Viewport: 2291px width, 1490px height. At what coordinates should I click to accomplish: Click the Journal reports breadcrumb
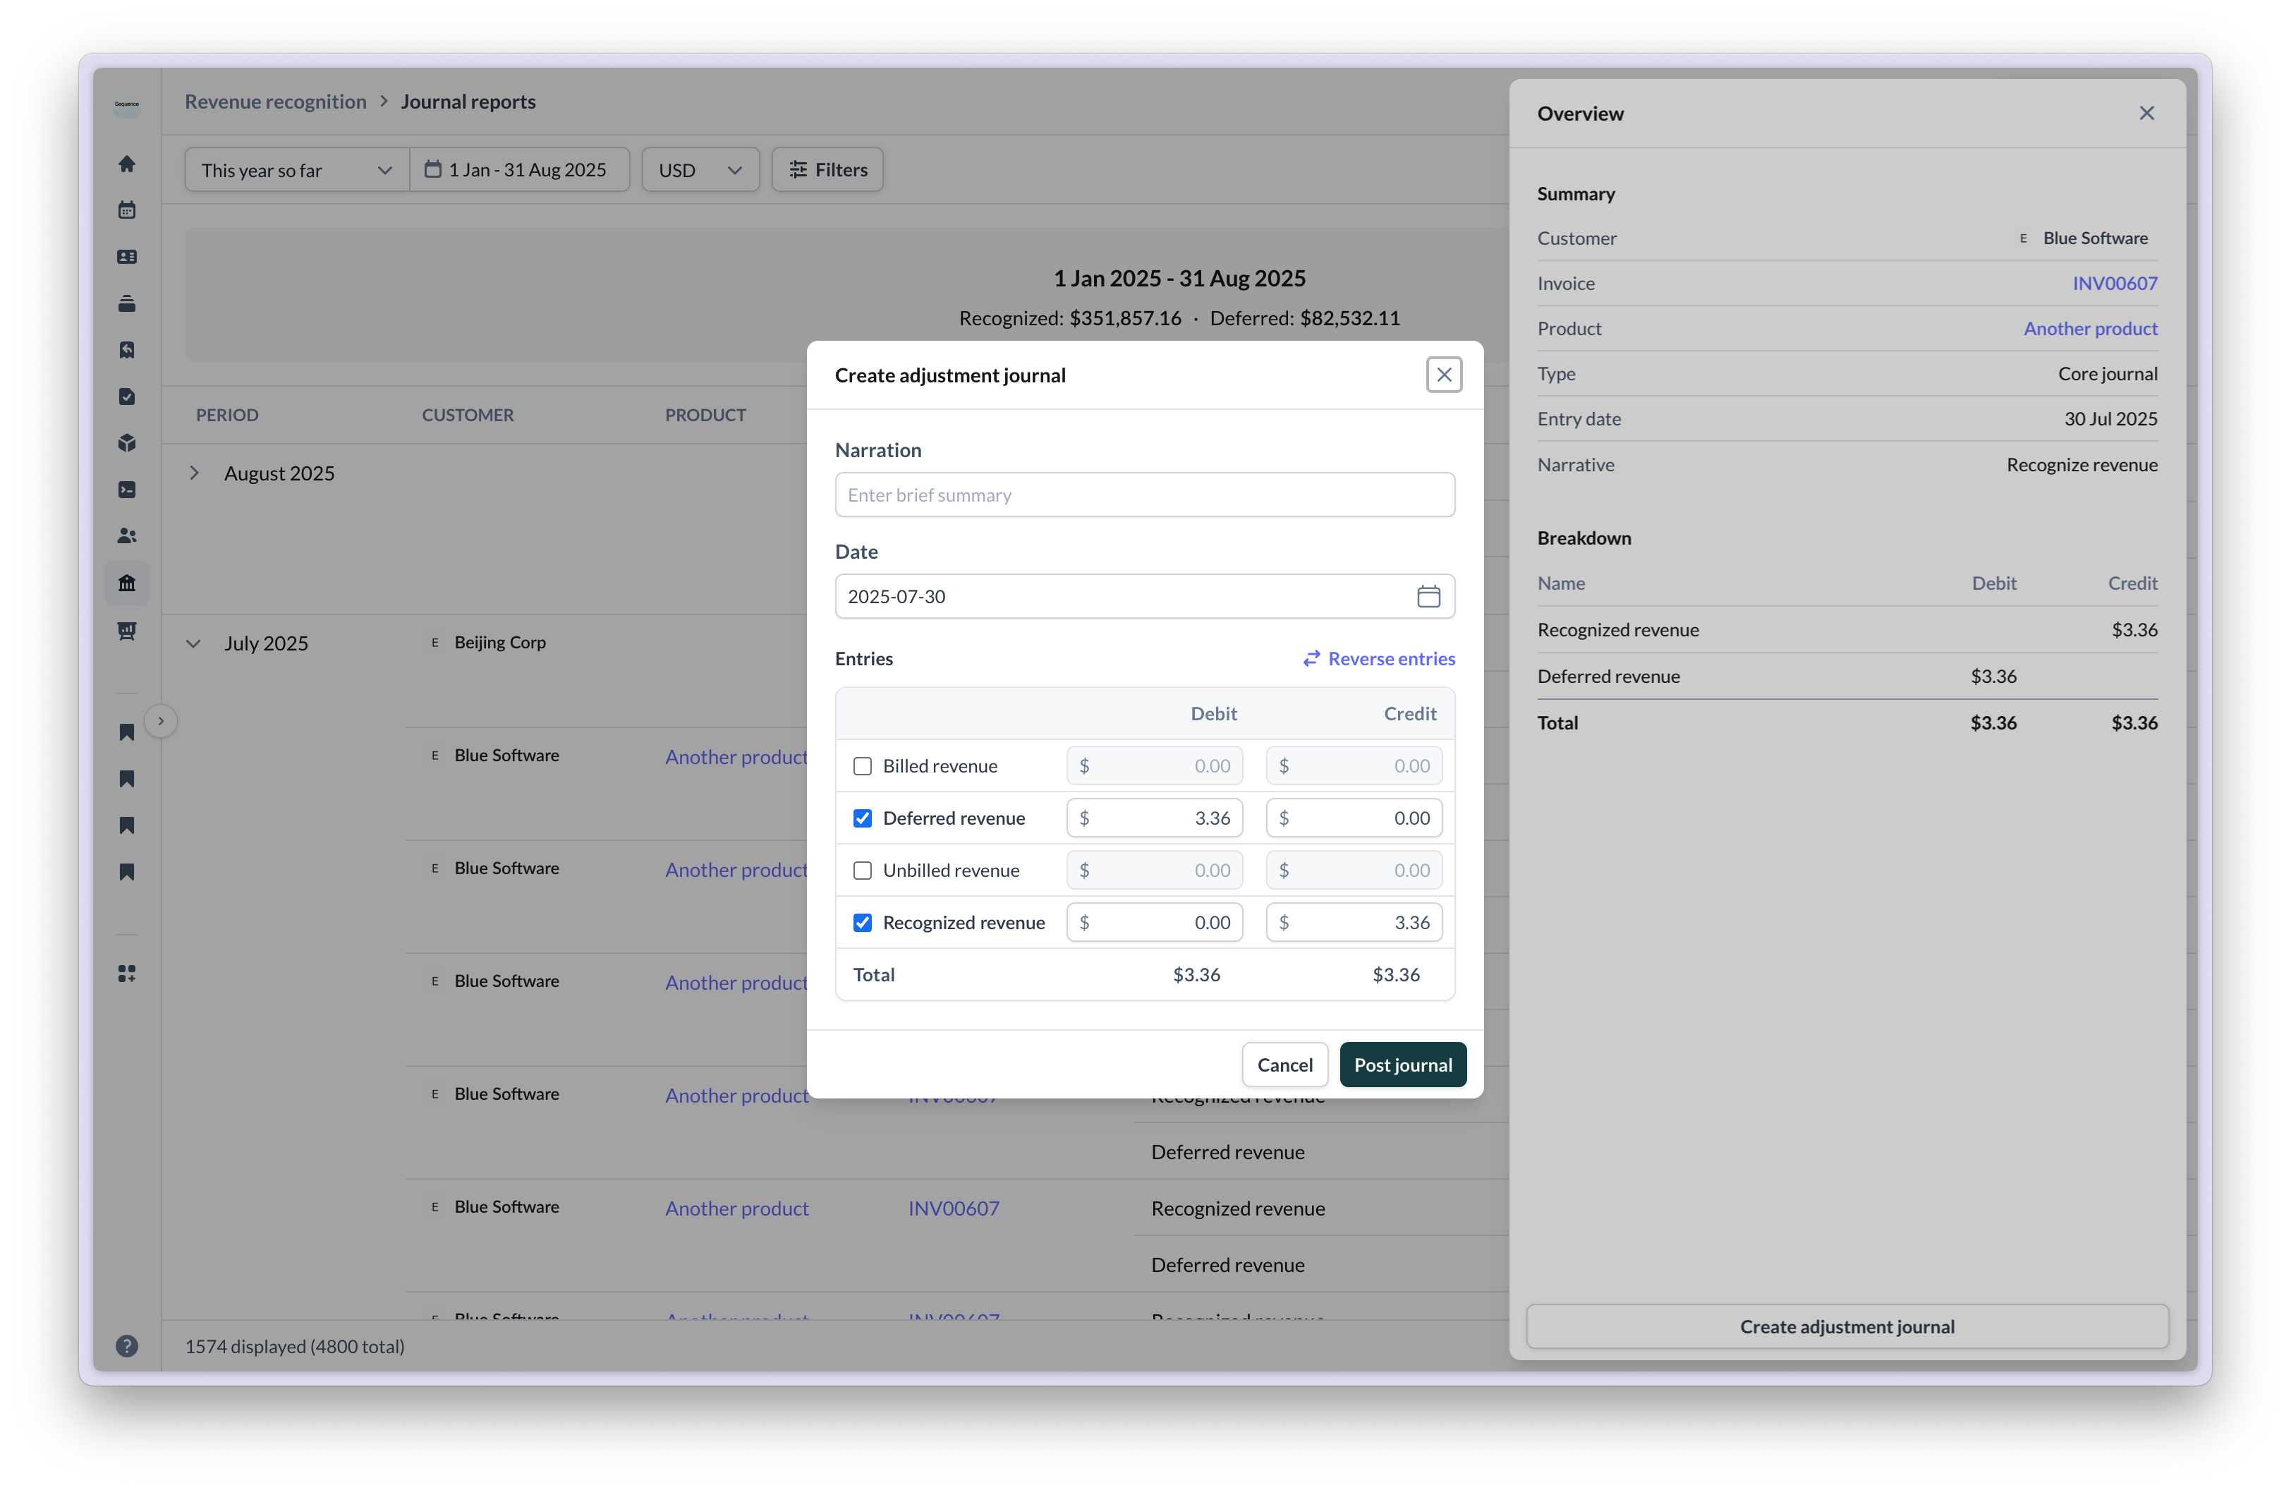[469, 101]
